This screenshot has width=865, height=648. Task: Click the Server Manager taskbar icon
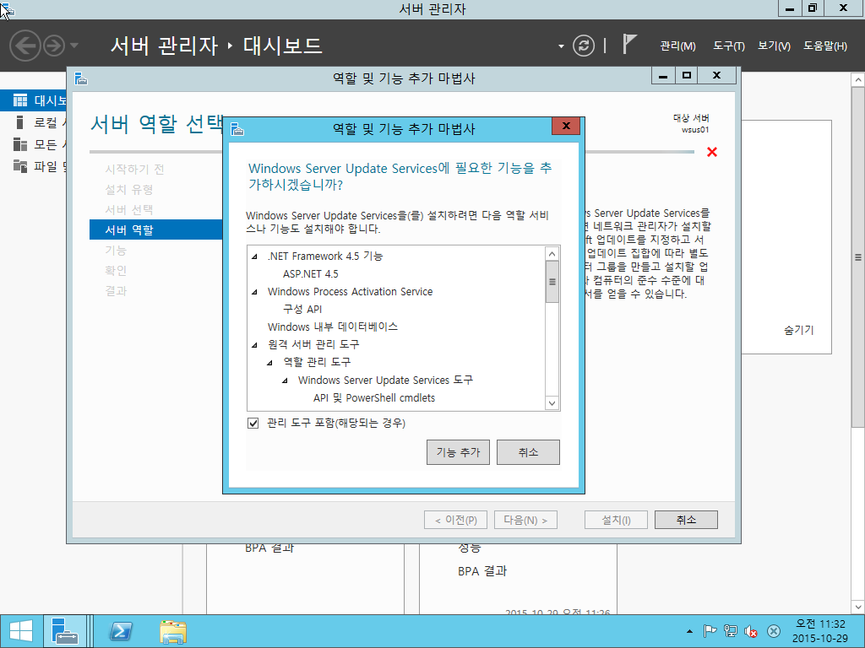pos(64,631)
